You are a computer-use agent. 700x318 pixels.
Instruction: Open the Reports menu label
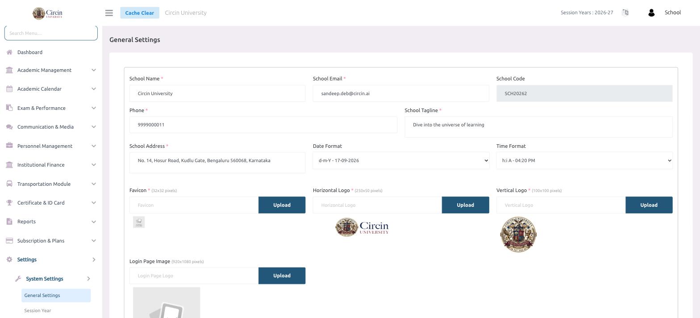pyautogui.click(x=26, y=222)
